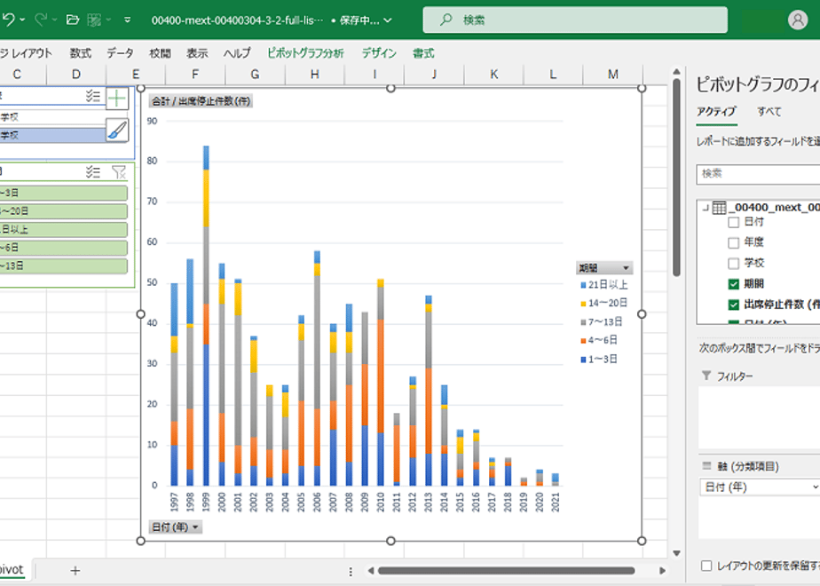Click the search box in the title bar
The image size is (820, 586).
click(575, 20)
